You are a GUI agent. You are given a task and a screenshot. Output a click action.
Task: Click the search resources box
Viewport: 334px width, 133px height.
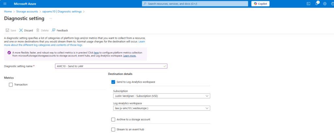pyautogui.click(x=195, y=4)
